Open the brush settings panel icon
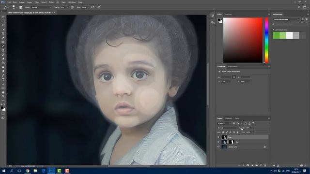Viewport: 310px width, 174px height. point(21,7)
